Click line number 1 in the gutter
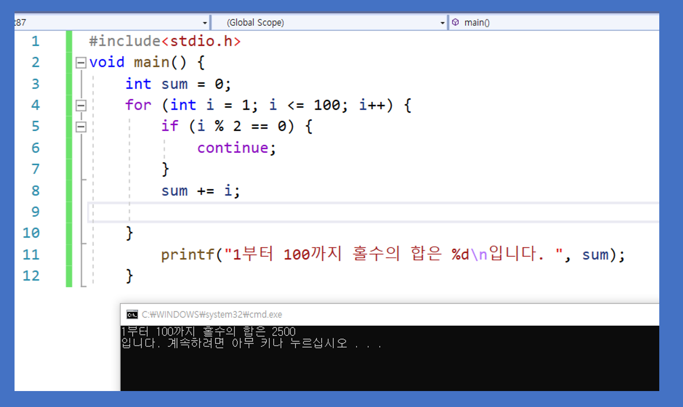Screen dimensions: 683x407 [35, 41]
